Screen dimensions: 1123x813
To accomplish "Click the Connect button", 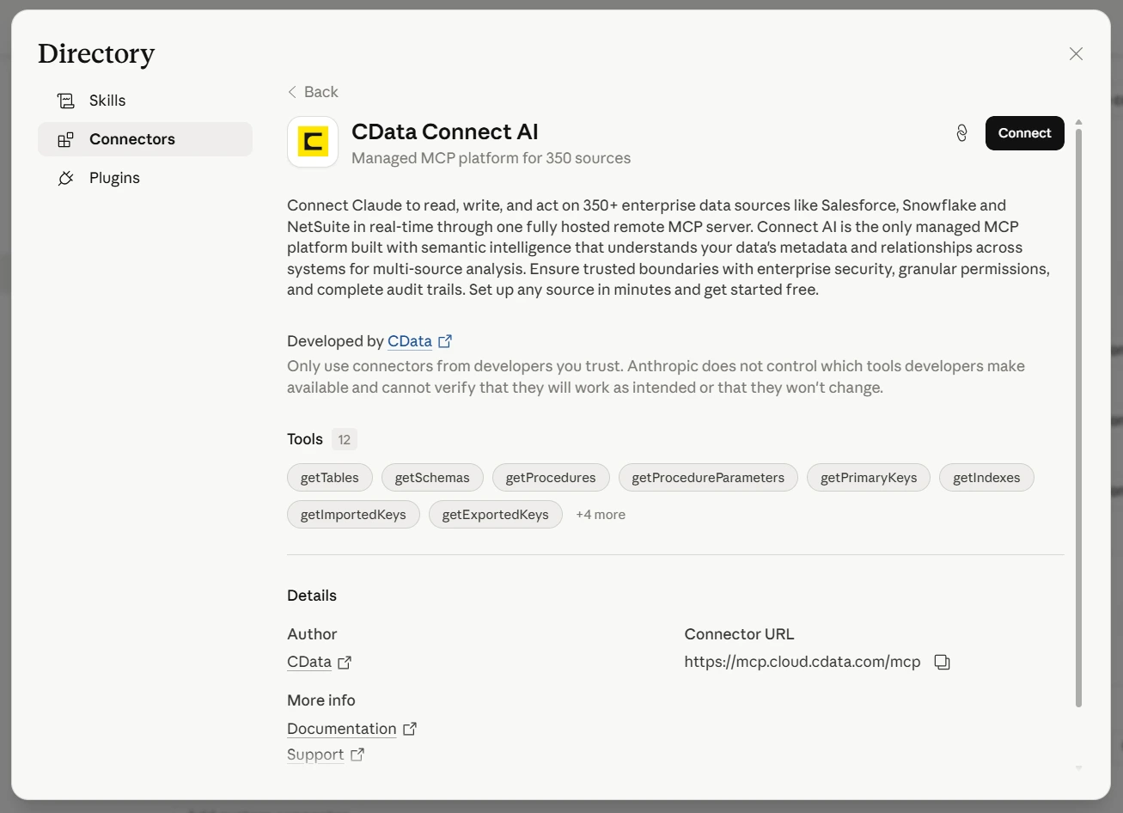I will (x=1024, y=133).
